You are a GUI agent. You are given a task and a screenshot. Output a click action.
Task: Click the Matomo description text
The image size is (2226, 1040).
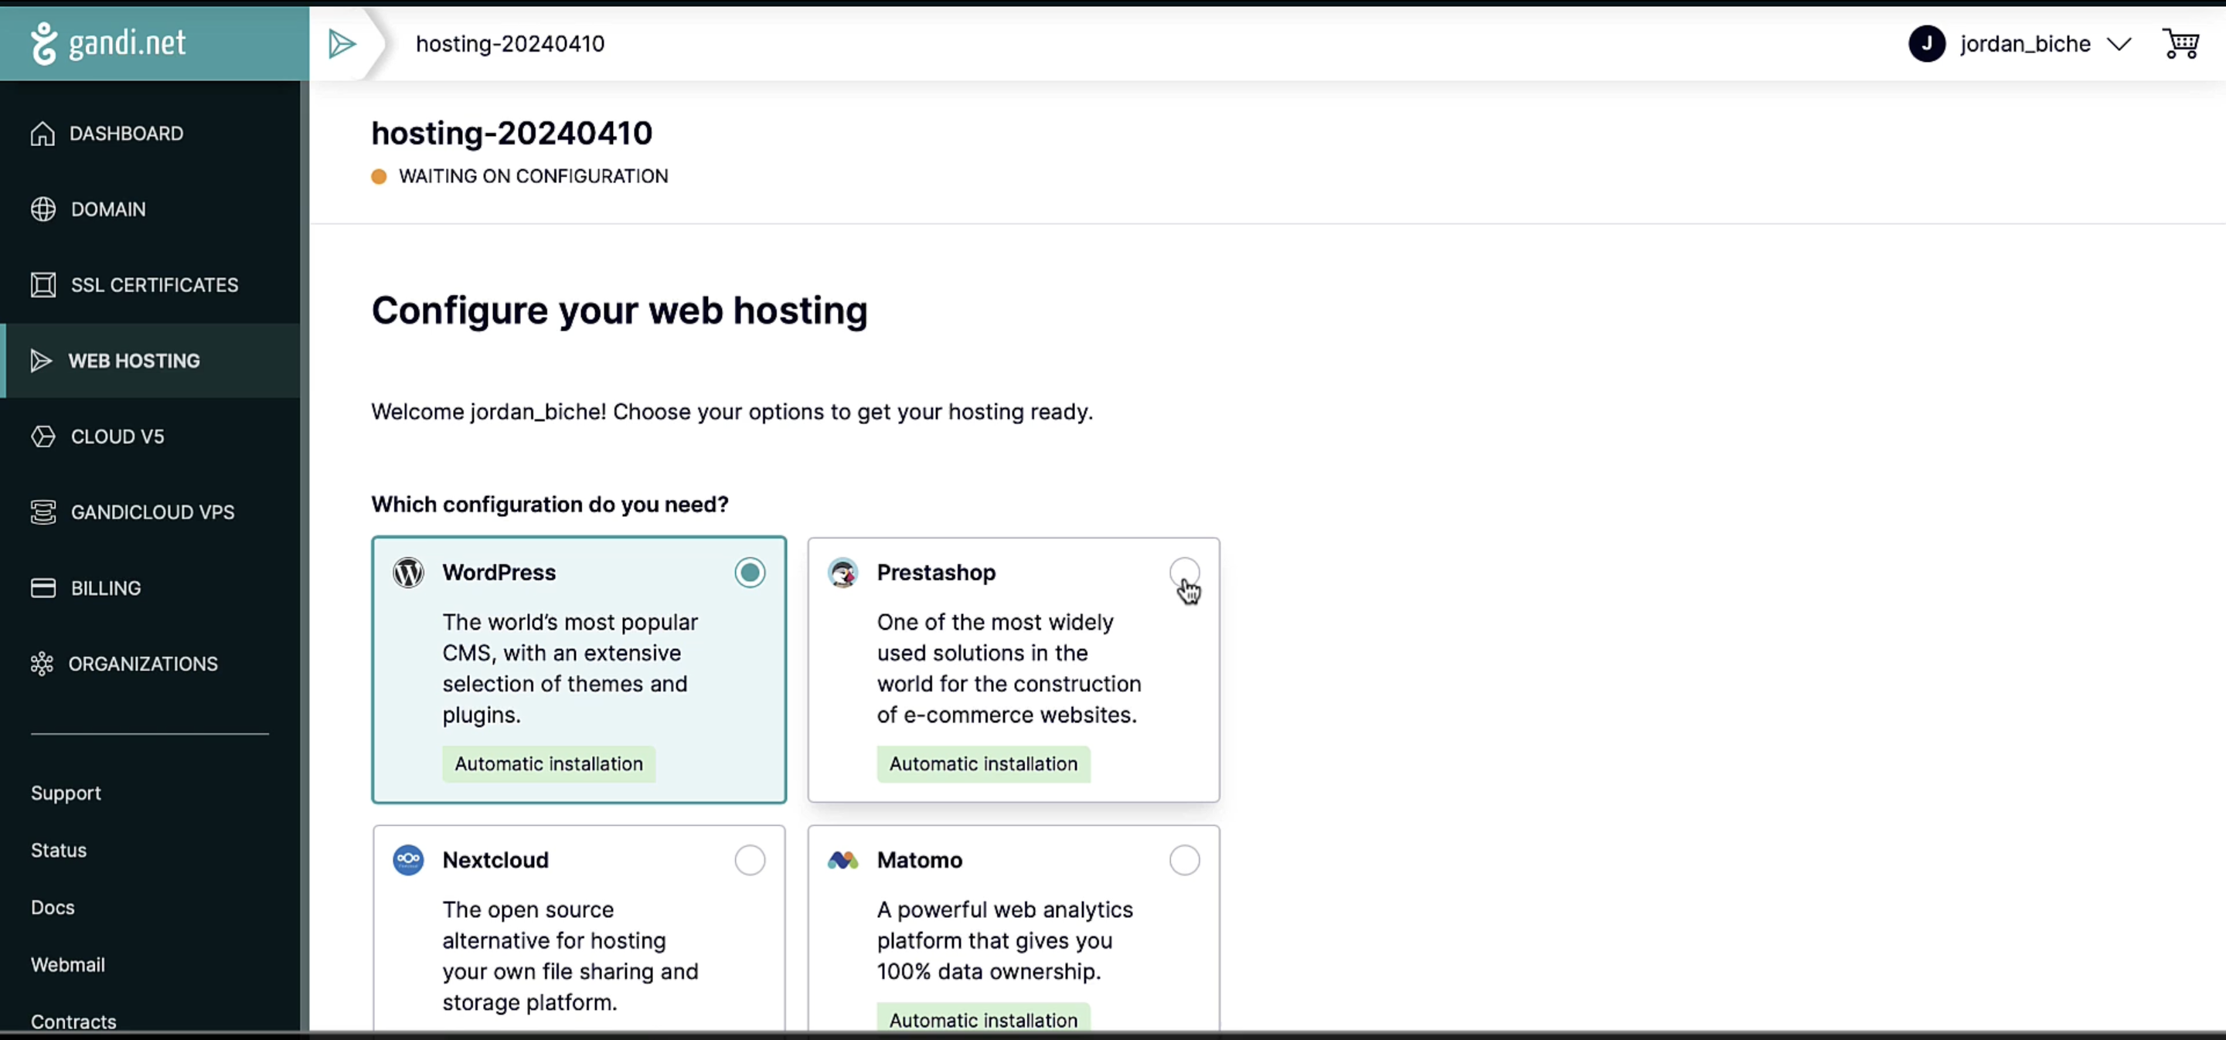(1005, 940)
